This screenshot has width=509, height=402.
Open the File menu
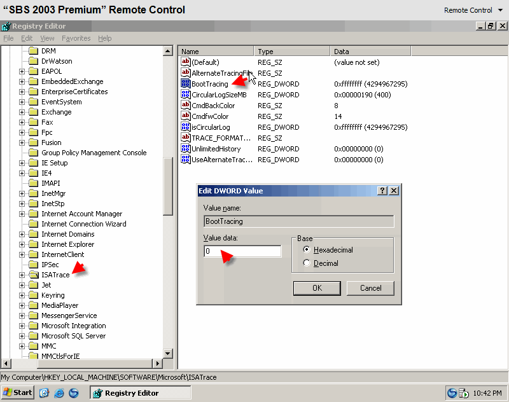(x=8, y=38)
